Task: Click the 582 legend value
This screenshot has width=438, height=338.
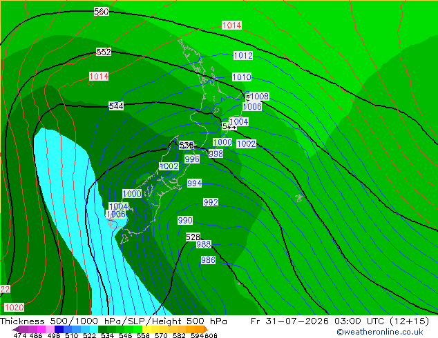Action: (179, 335)
